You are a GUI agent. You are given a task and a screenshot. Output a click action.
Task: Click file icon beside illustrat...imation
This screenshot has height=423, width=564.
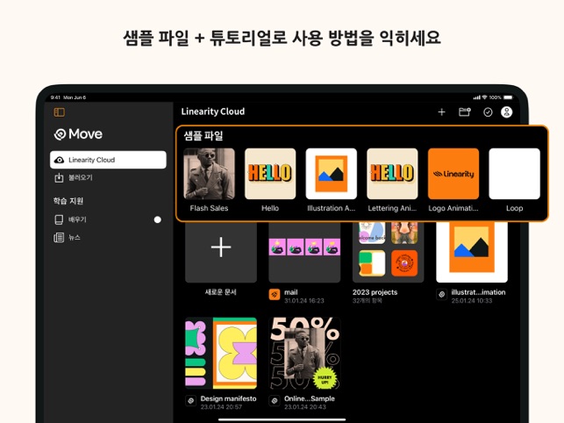coord(442,295)
